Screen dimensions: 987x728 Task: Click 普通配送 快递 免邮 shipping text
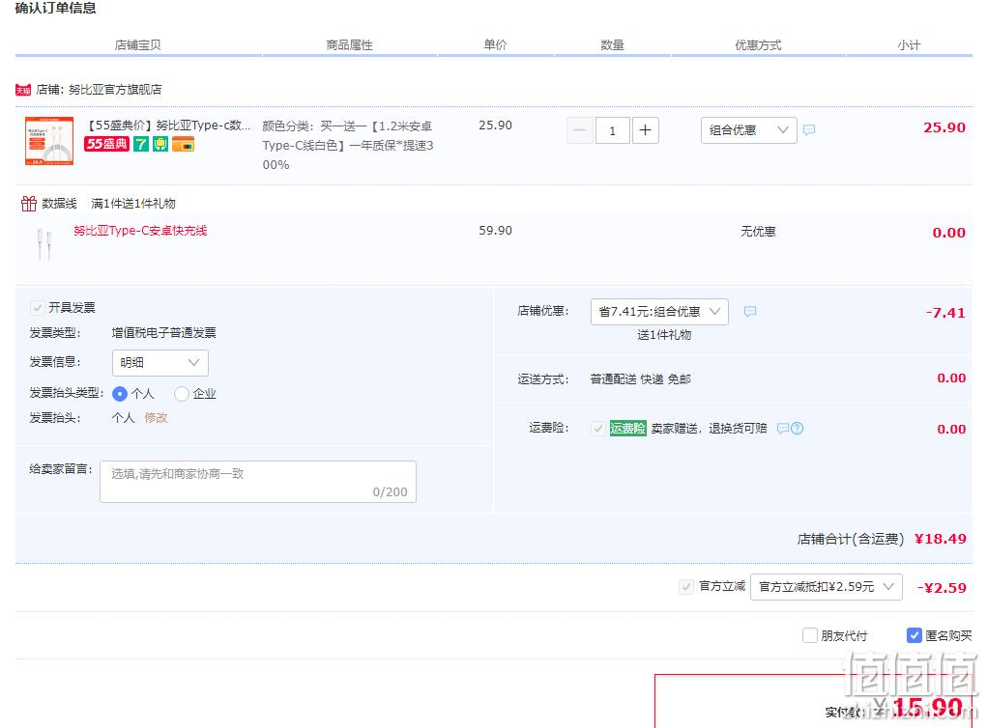pyautogui.click(x=640, y=379)
